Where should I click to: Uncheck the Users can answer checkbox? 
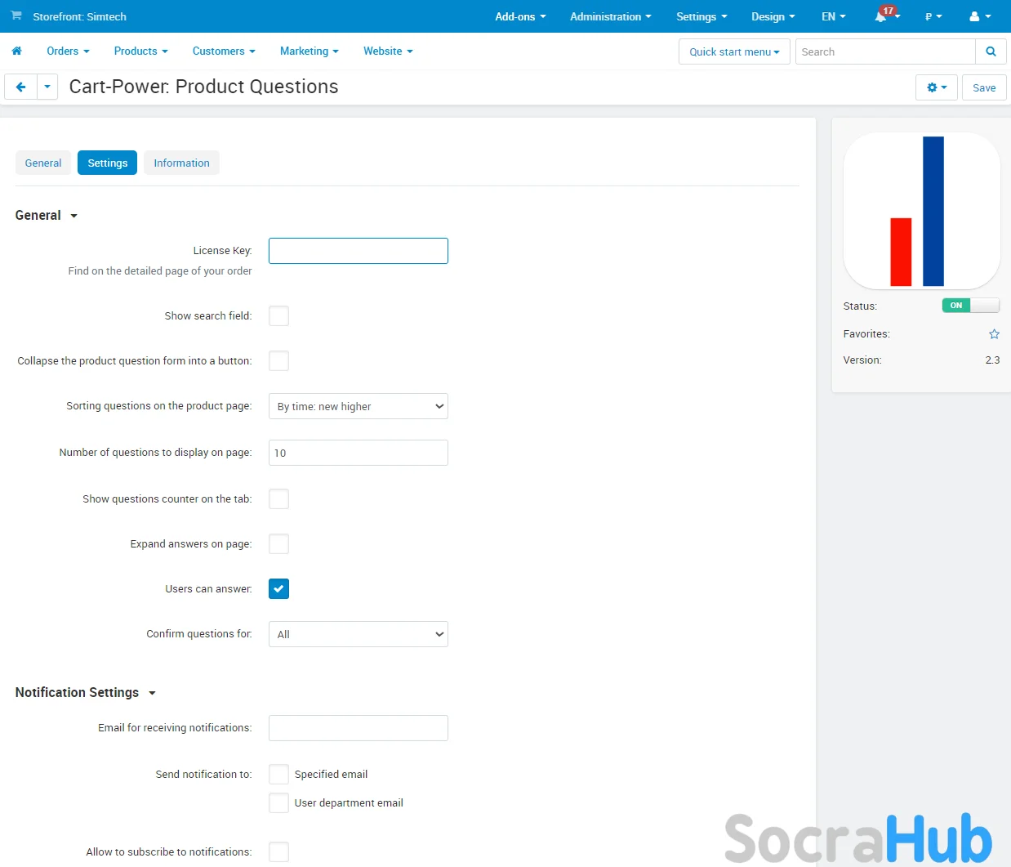tap(278, 589)
